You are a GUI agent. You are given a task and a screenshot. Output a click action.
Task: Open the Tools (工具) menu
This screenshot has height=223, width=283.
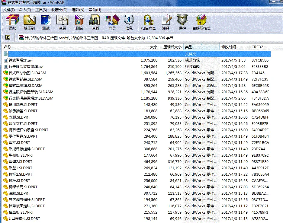coord(41,10)
